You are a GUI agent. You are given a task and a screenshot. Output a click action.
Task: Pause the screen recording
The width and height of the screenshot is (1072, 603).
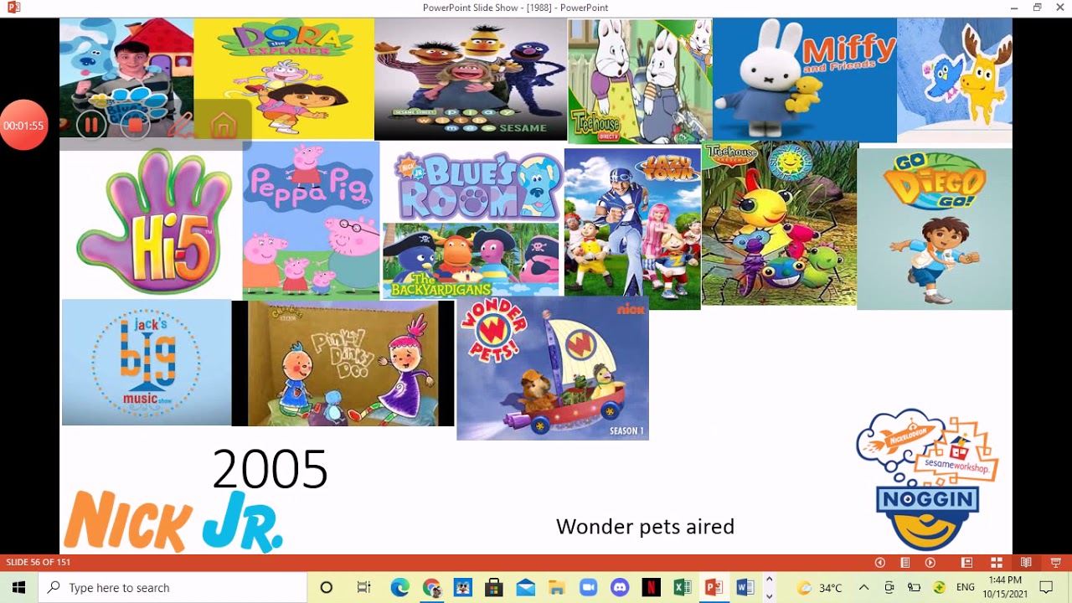(x=90, y=126)
